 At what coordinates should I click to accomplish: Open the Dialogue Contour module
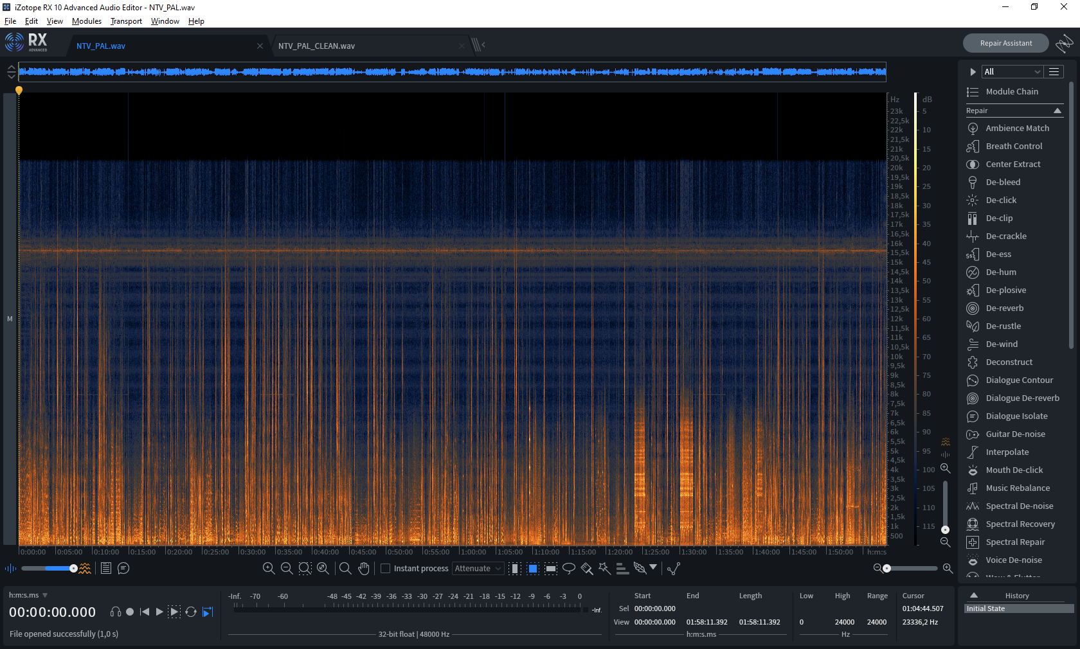tap(1016, 380)
